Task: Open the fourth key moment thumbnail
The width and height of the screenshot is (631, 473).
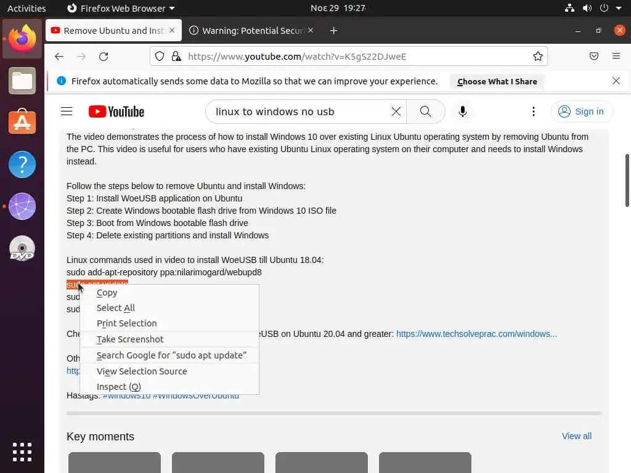Action: tap(425, 463)
